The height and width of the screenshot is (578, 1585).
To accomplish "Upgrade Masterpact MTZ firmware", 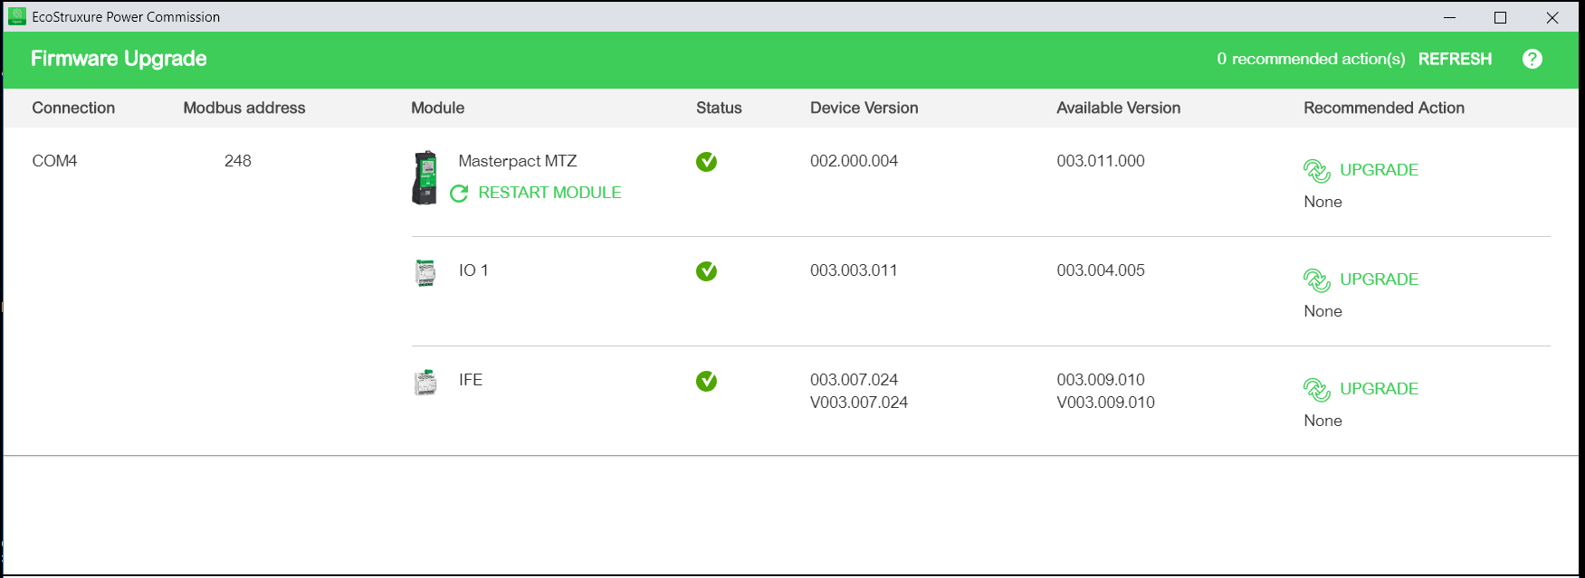I will (1379, 170).
